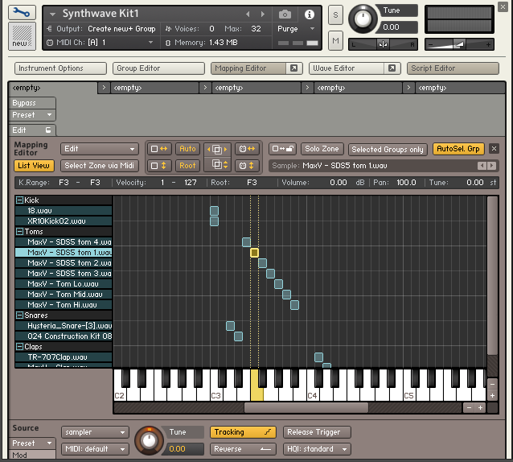
Task: Open instrument info with the 'i' icon
Action: point(310,14)
